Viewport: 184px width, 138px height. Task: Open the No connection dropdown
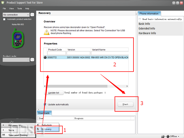coord(16,15)
